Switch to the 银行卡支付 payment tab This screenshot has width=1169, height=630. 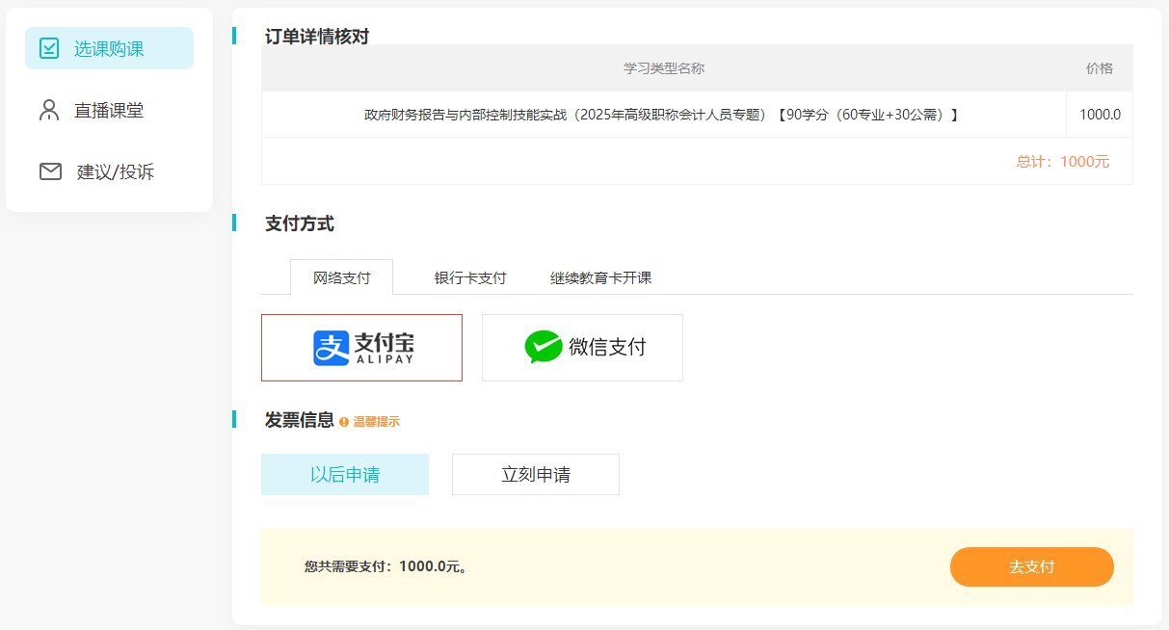click(x=469, y=276)
